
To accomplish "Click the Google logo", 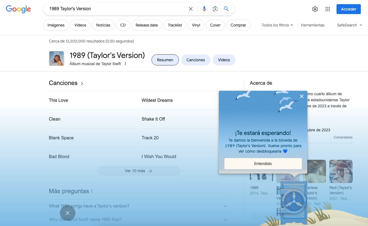I will pos(18,9).
